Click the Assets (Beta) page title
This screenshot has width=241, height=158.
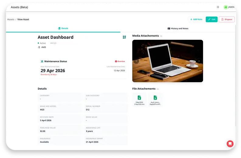19,7
